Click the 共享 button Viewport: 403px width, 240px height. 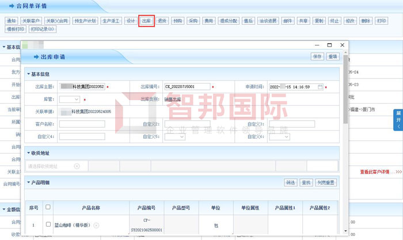[x=303, y=21]
